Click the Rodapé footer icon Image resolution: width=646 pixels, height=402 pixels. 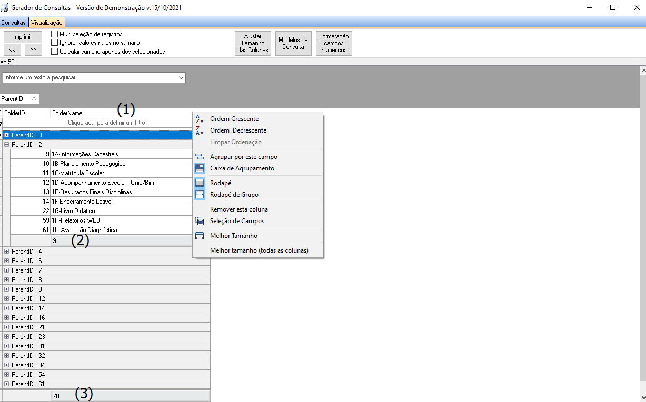(x=200, y=183)
